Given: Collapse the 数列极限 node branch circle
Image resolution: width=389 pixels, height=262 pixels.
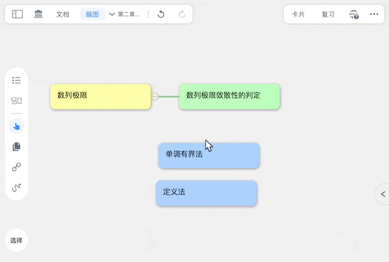Looking at the screenshot, I should pyautogui.click(x=155, y=97).
